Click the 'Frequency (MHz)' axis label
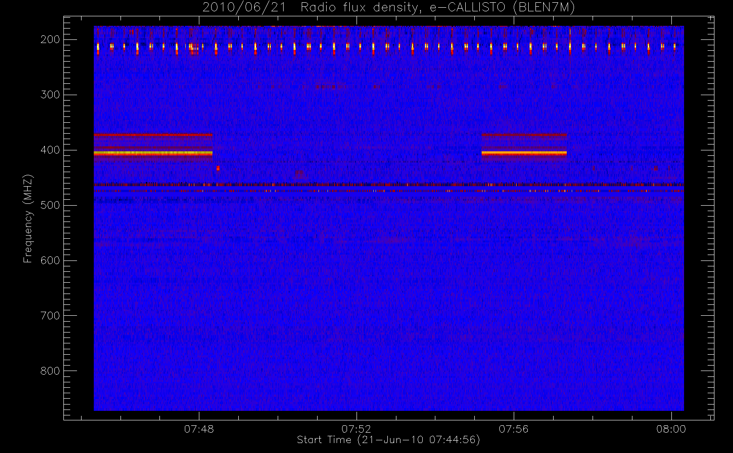 (x=28, y=218)
